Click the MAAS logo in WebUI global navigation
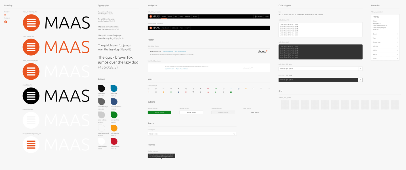The width and height of the screenshot is (406, 170). 155,28
